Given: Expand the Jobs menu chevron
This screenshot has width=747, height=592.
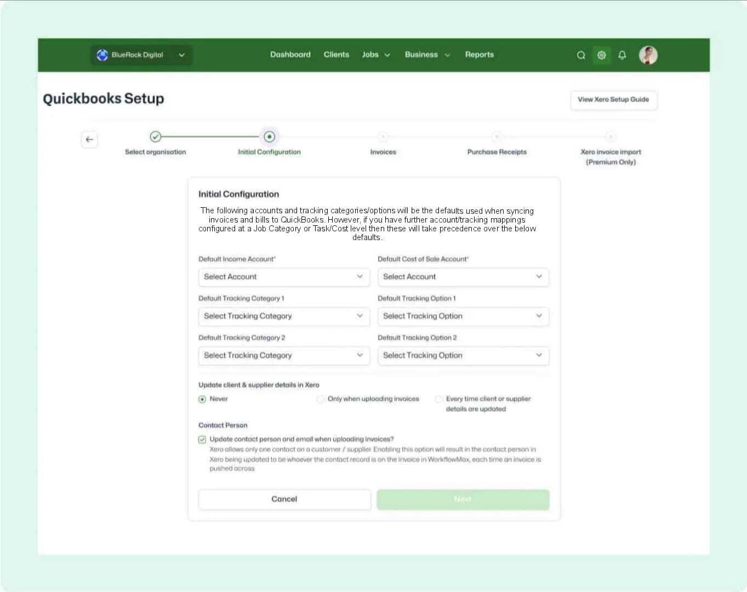Looking at the screenshot, I should pyautogui.click(x=387, y=55).
